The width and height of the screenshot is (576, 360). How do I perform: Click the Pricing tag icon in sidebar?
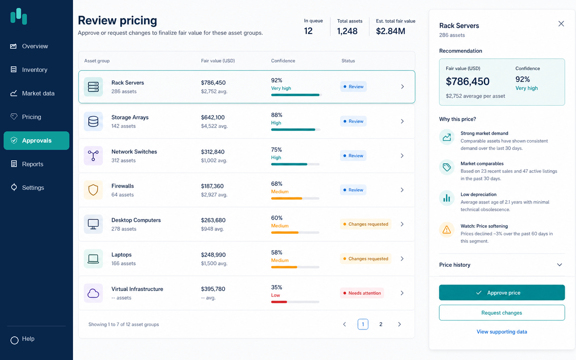[x=14, y=116]
